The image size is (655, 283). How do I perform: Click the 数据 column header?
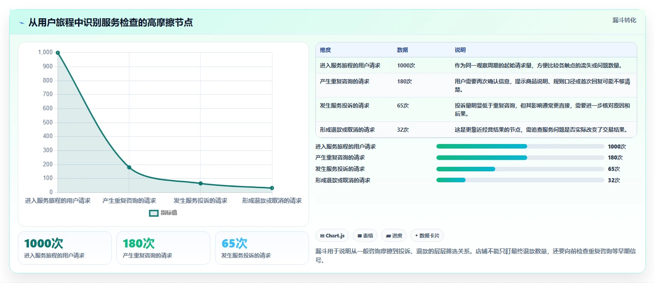pyautogui.click(x=403, y=50)
